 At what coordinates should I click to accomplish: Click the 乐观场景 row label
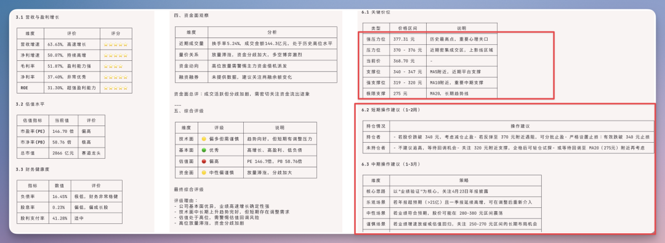click(376, 202)
